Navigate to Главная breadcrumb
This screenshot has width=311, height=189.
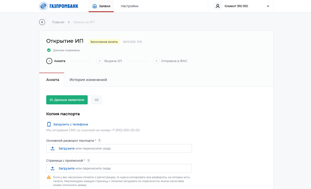[x=58, y=22]
